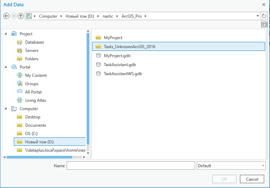
Task: Select the MyProject.gdb geodatabase icon
Action: (x=98, y=56)
